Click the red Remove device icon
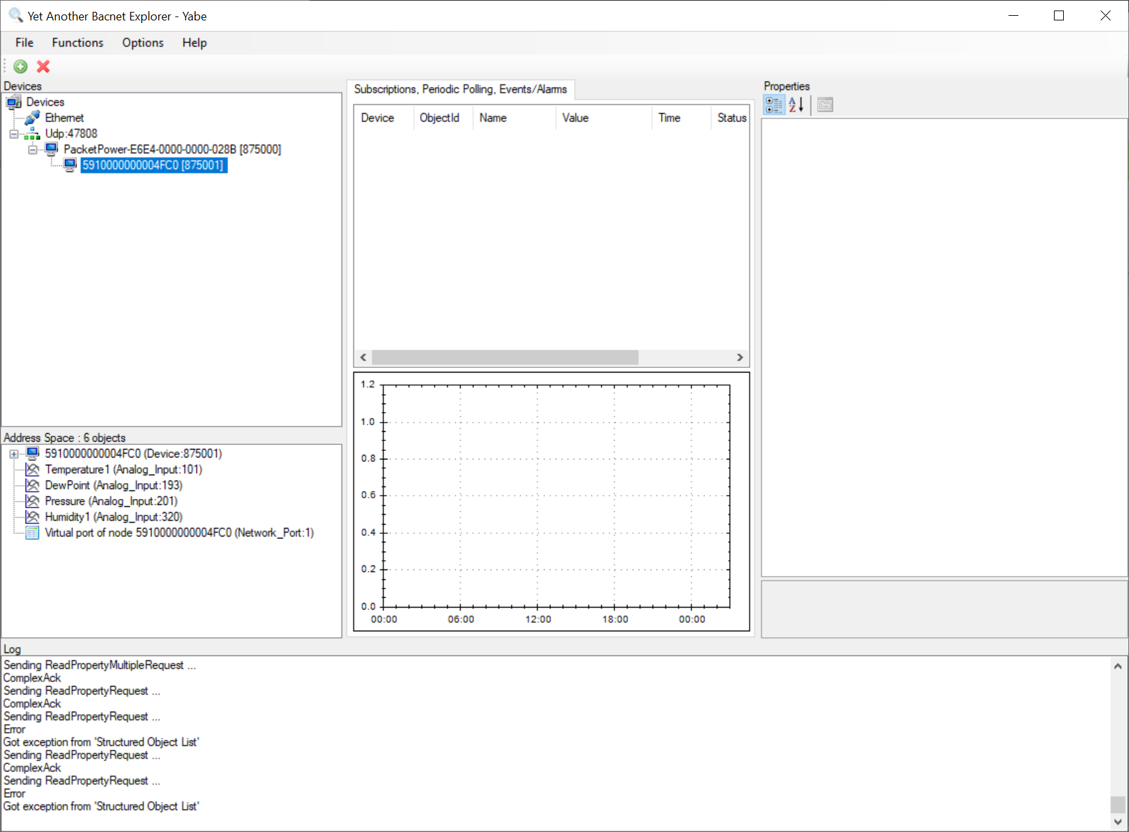This screenshot has width=1129, height=832. coord(43,66)
